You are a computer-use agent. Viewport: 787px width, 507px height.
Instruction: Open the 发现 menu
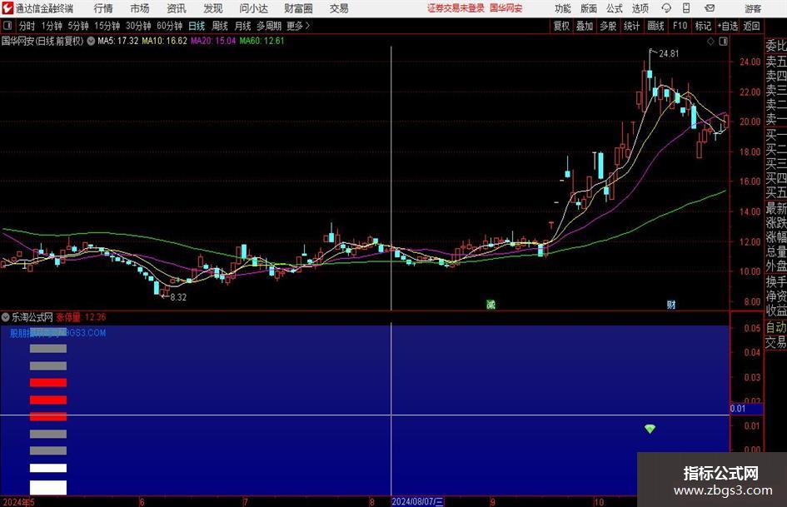click(x=213, y=8)
